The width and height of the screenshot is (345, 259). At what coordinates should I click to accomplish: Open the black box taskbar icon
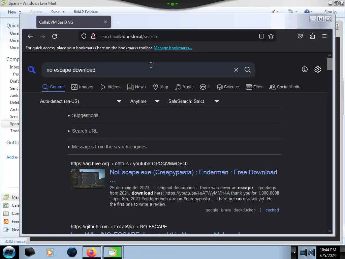30,252
